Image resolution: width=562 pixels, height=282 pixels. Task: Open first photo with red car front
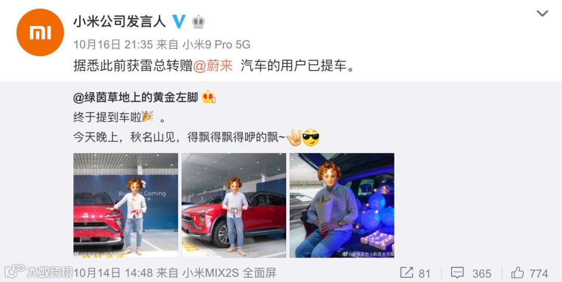coord(125,206)
